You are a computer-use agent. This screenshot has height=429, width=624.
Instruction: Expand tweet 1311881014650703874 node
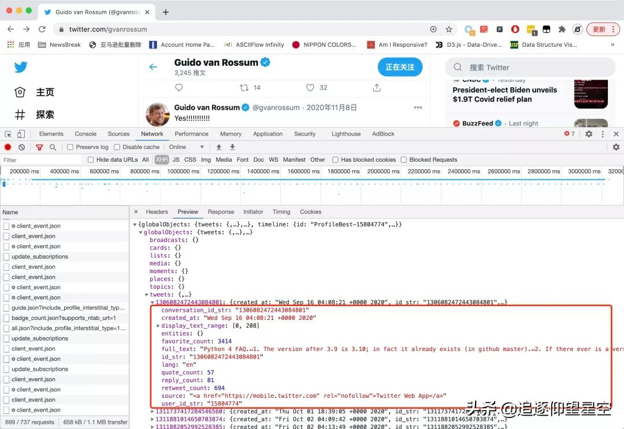[153, 419]
